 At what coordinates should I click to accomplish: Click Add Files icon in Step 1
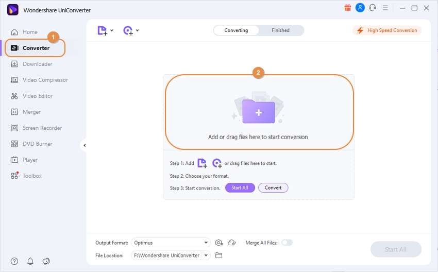(x=202, y=163)
